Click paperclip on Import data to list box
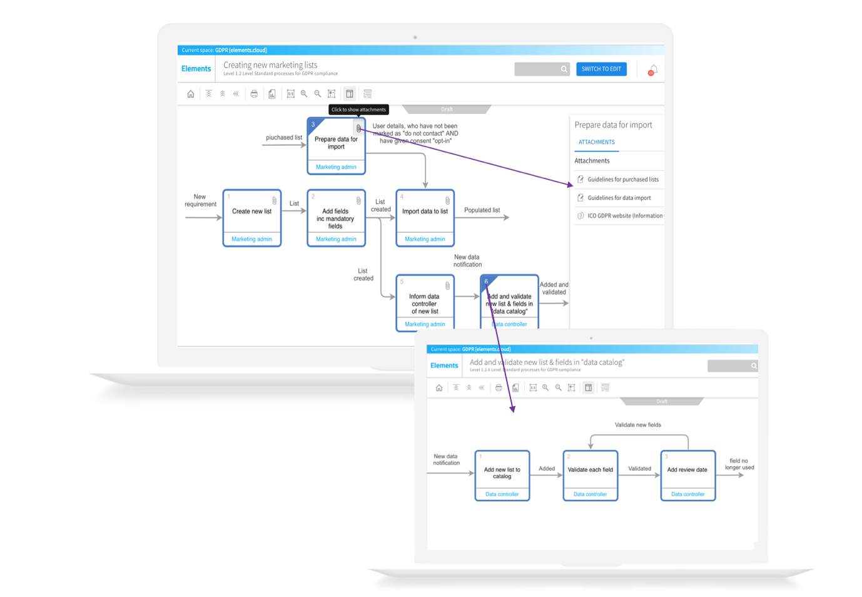This screenshot has height=597, width=862. [447, 201]
